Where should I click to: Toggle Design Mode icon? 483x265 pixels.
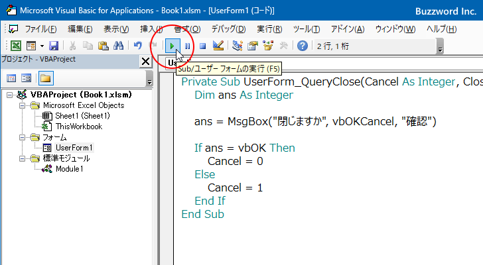(x=218, y=46)
